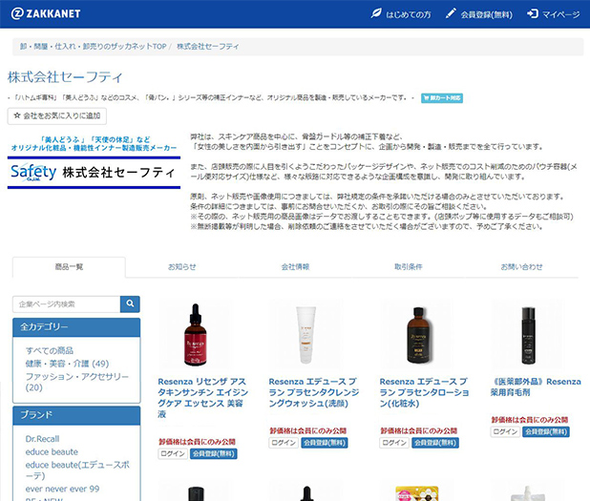Click 卸価格は会員にのみ公開 under 薬用育毛剤
Screen dimensions: 590x501
coord(530,420)
